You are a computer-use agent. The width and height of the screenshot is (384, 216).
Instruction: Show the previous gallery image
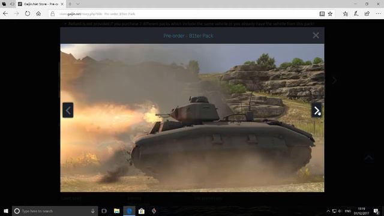tap(68, 110)
